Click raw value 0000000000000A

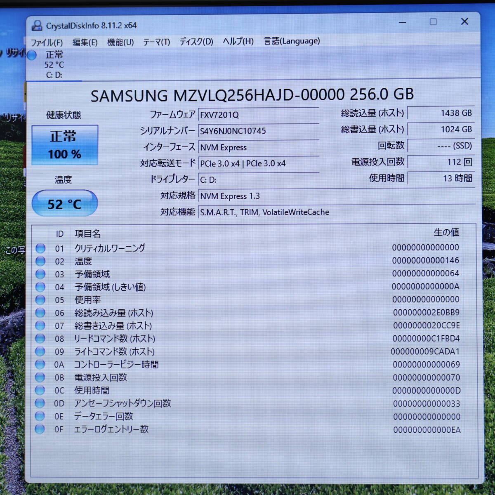pos(425,286)
